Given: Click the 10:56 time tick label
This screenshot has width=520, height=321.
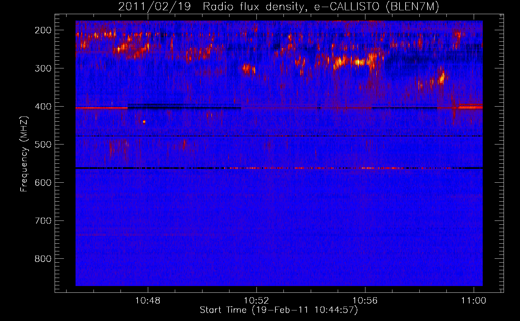Looking at the screenshot, I should (x=365, y=301).
